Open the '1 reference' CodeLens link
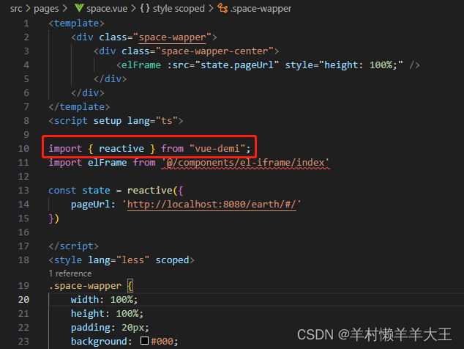The image size is (464, 349). (x=70, y=273)
